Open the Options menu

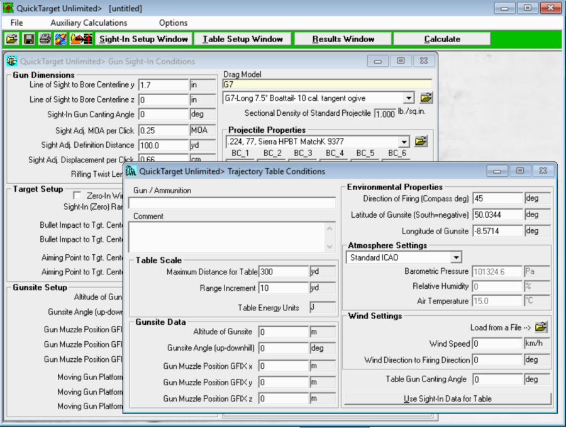[x=173, y=23]
